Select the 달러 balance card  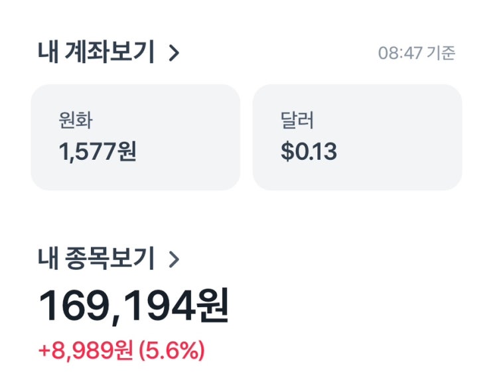(x=357, y=137)
